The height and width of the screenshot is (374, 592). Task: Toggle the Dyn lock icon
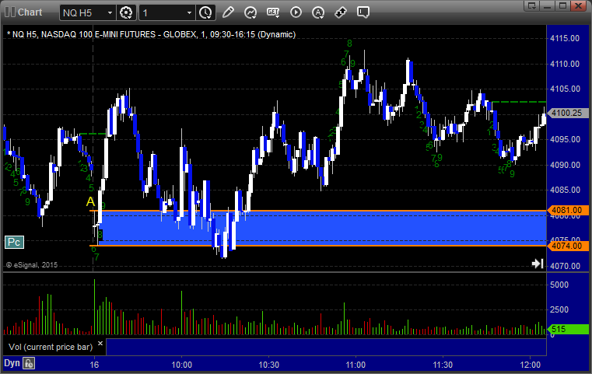pos(29,363)
